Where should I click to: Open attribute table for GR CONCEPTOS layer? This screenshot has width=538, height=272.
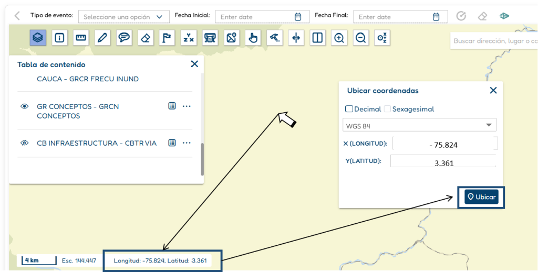[x=172, y=106]
